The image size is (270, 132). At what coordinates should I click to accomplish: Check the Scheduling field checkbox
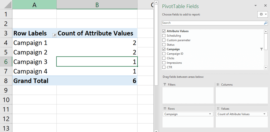[164, 36]
